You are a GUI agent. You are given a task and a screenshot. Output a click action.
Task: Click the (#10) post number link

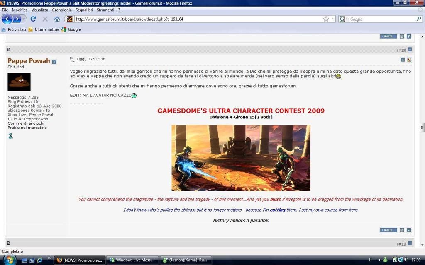(x=401, y=50)
